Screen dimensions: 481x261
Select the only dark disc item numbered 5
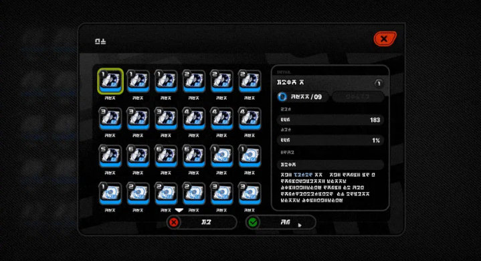point(110,156)
